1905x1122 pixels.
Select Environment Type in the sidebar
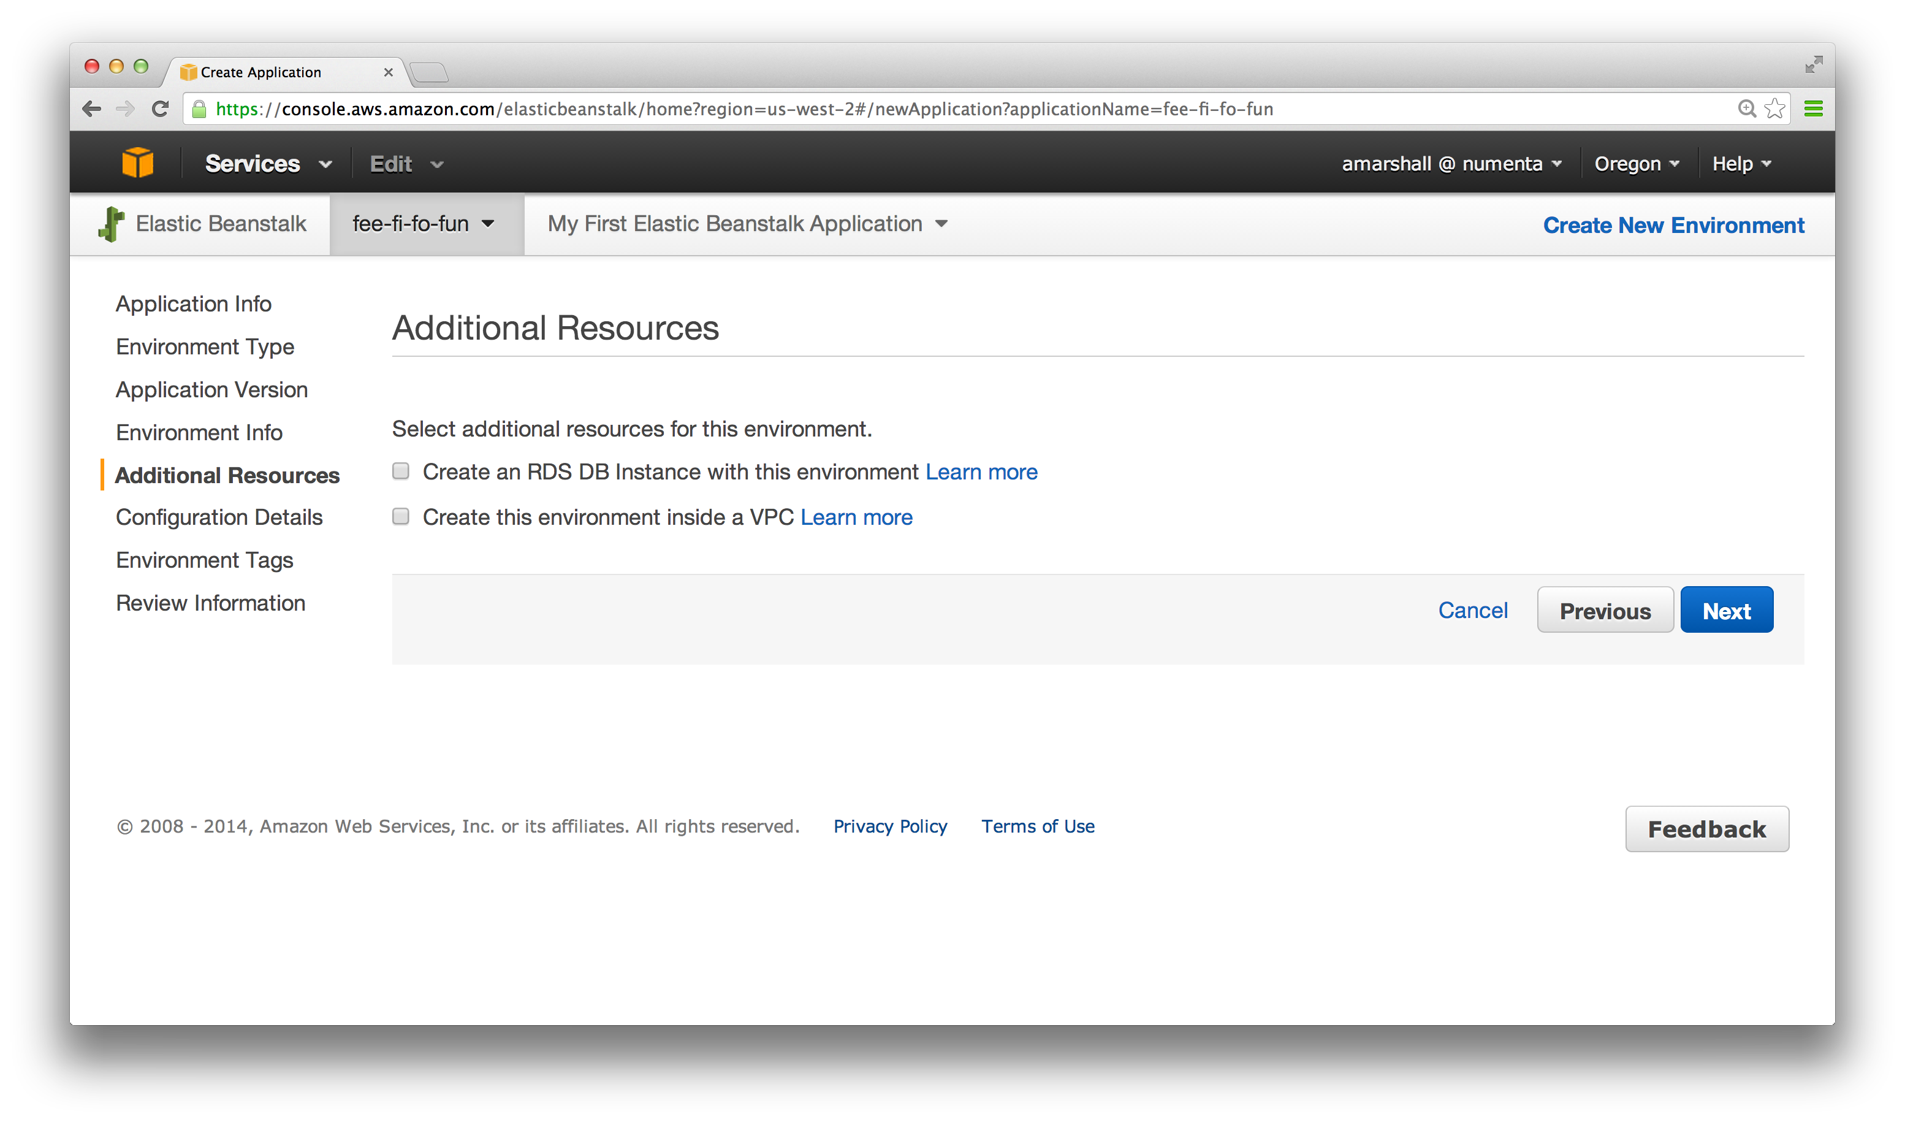tap(205, 346)
